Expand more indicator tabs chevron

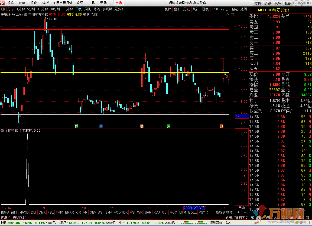208,212
